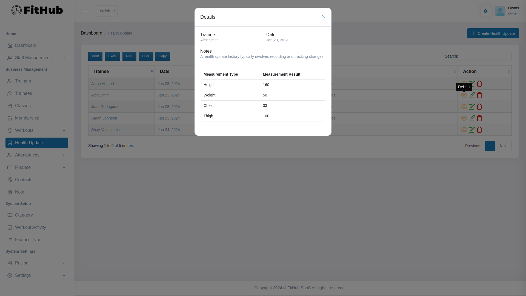The width and height of the screenshot is (526, 296).
Task: Open details eye icon for Shay Valenzuela
Action: [464, 130]
